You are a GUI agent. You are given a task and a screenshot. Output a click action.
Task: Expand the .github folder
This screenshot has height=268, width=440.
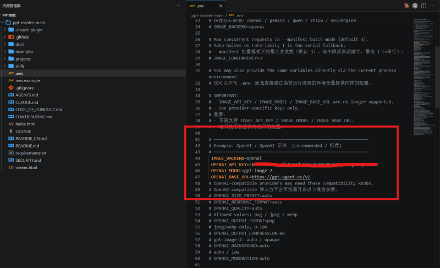point(4,37)
